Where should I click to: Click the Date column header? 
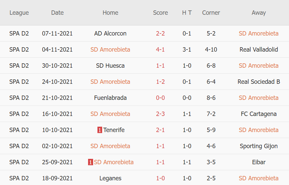pos(57,13)
